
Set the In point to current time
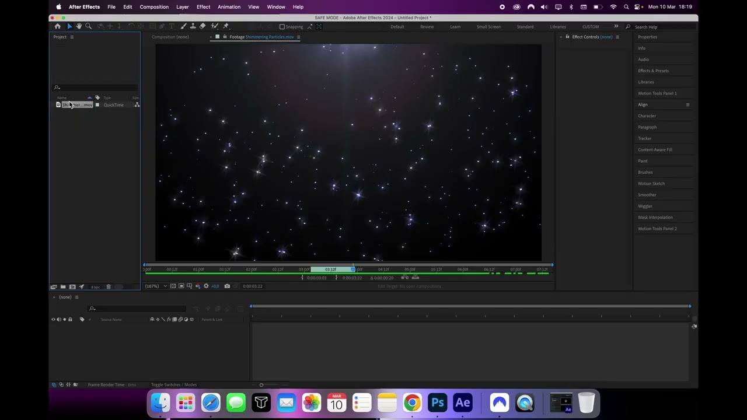click(x=302, y=278)
